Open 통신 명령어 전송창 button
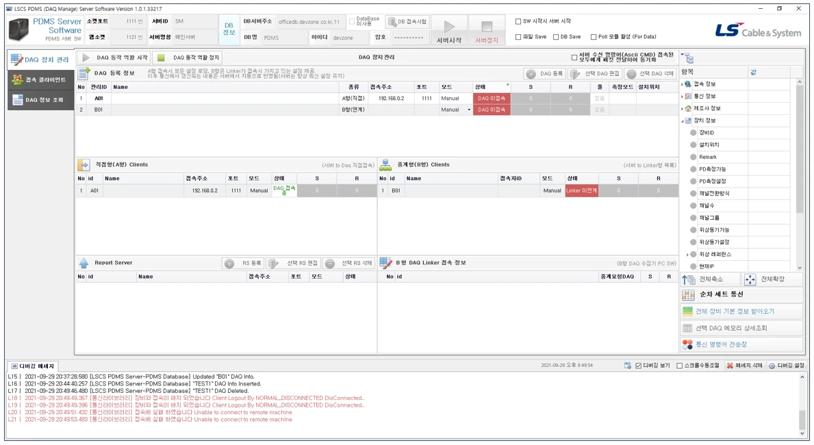The width and height of the screenshot is (814, 445). pyautogui.click(x=742, y=345)
